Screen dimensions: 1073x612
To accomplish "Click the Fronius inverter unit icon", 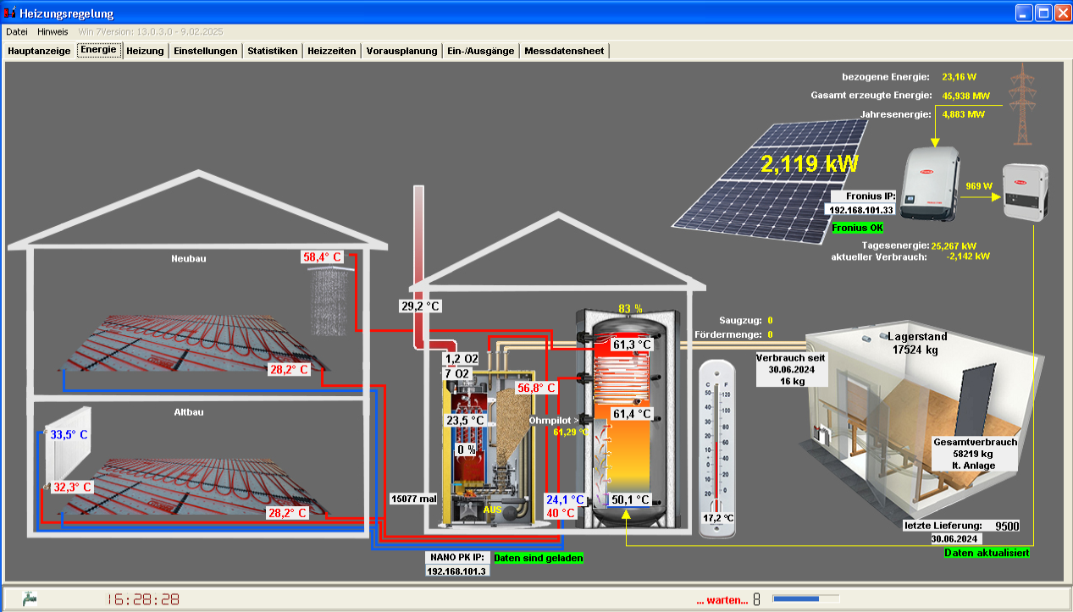I will (x=932, y=183).
